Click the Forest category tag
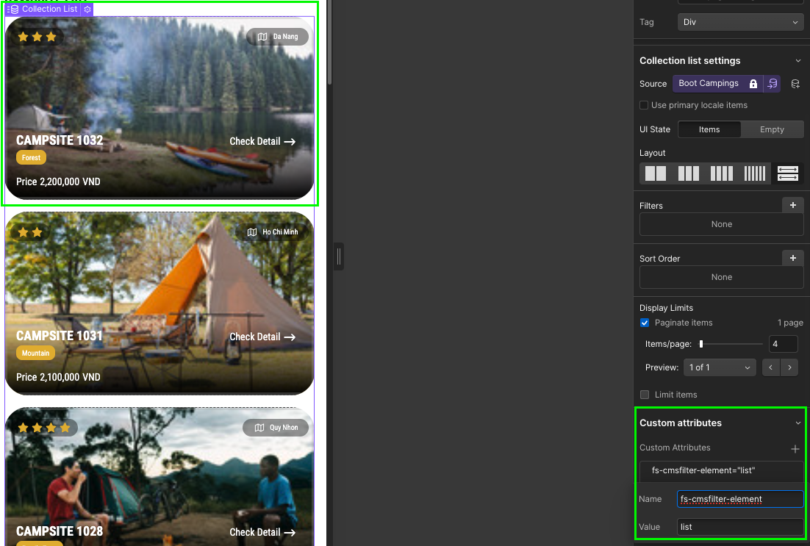Image resolution: width=810 pixels, height=546 pixels. click(31, 157)
